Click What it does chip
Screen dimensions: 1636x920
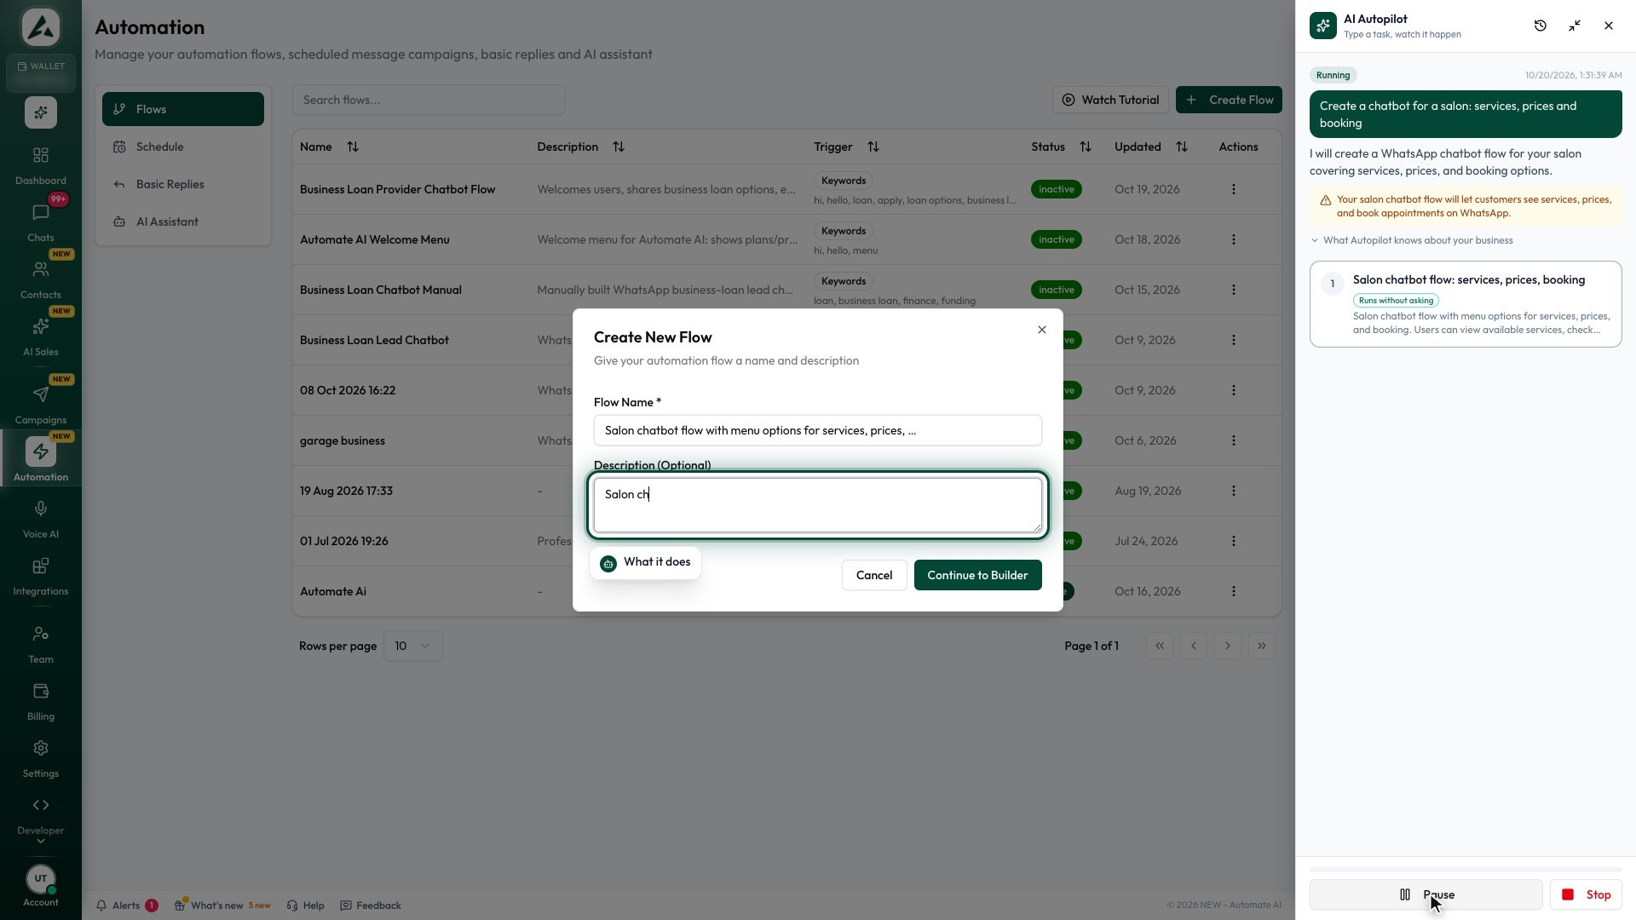[645, 562]
